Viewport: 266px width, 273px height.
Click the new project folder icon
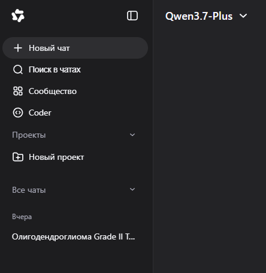pyautogui.click(x=18, y=157)
